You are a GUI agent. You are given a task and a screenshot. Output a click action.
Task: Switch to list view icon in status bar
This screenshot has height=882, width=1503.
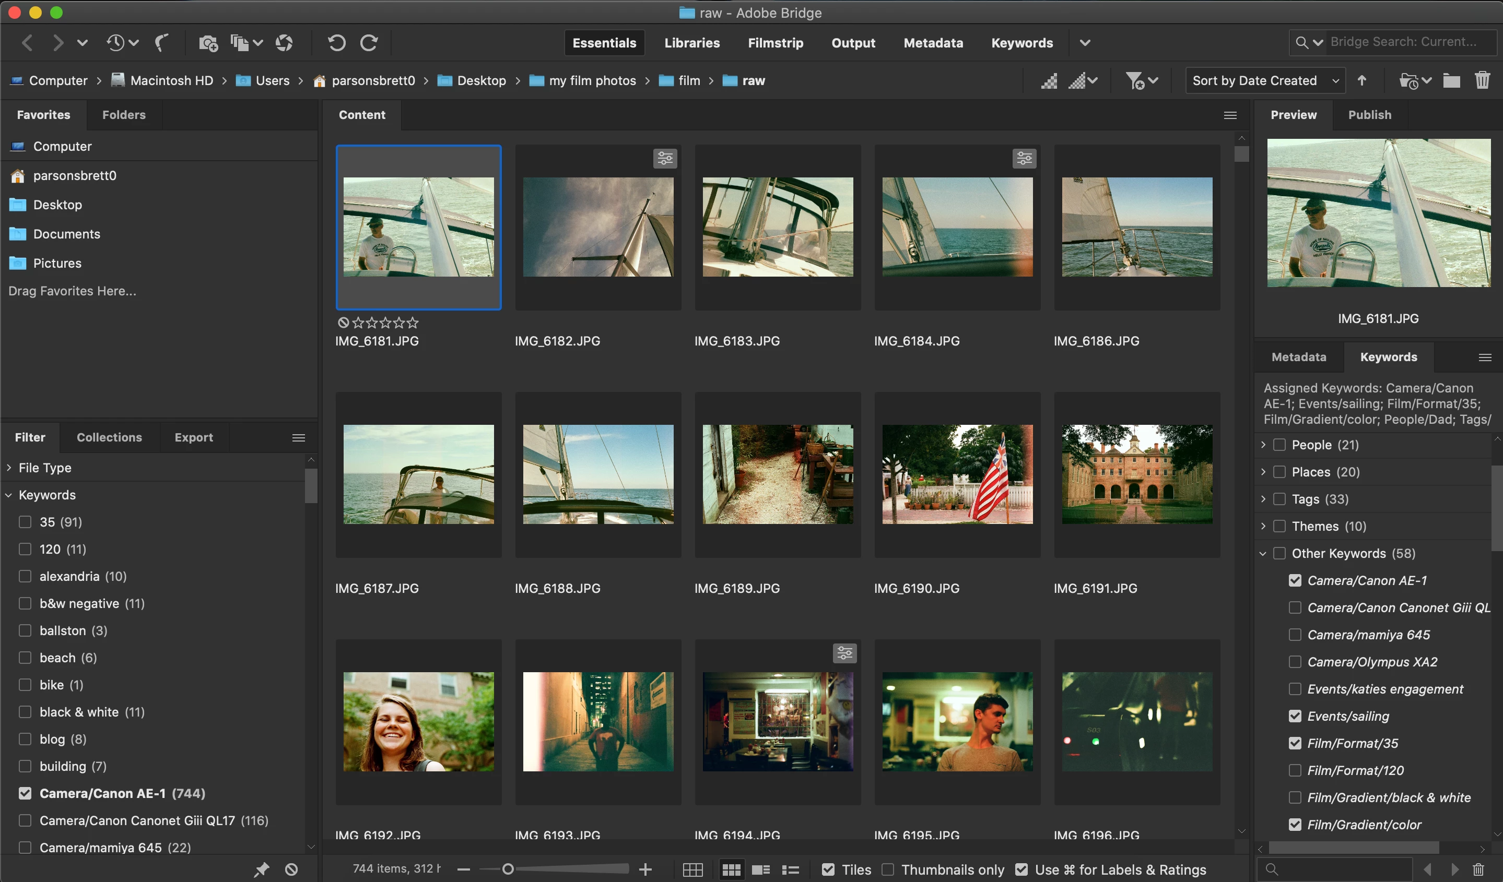(x=790, y=869)
